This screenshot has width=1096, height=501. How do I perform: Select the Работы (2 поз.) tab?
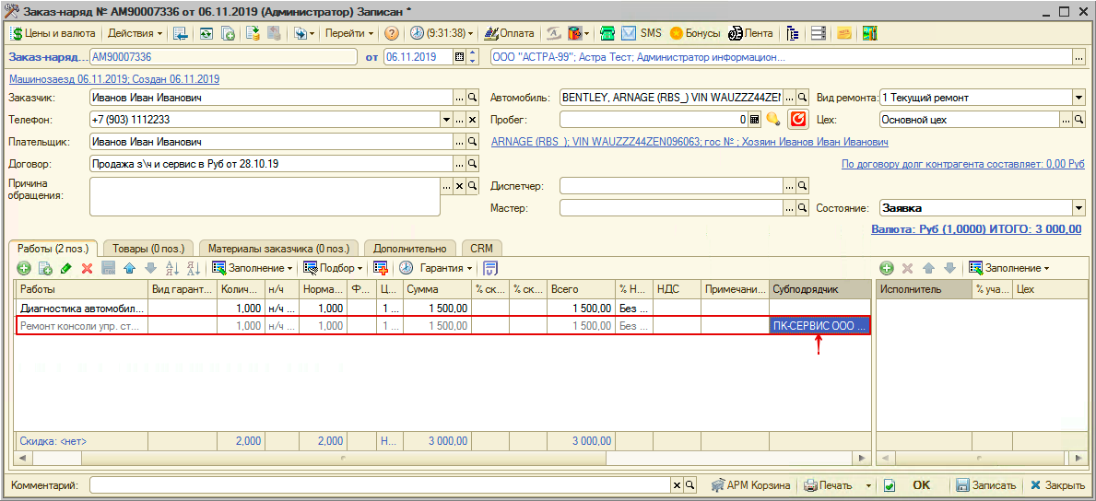[x=53, y=248]
